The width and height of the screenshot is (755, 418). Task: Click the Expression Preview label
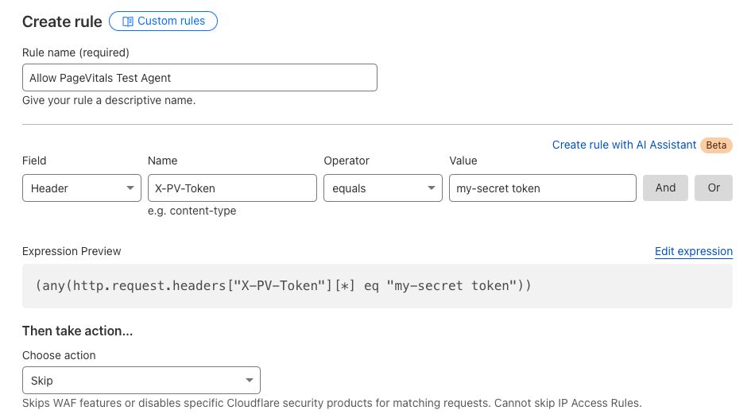[x=72, y=251]
